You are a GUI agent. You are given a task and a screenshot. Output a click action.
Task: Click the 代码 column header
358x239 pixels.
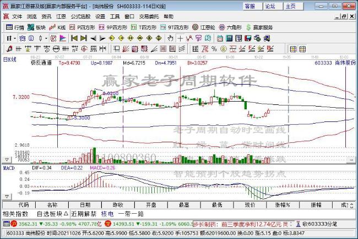[19, 205]
